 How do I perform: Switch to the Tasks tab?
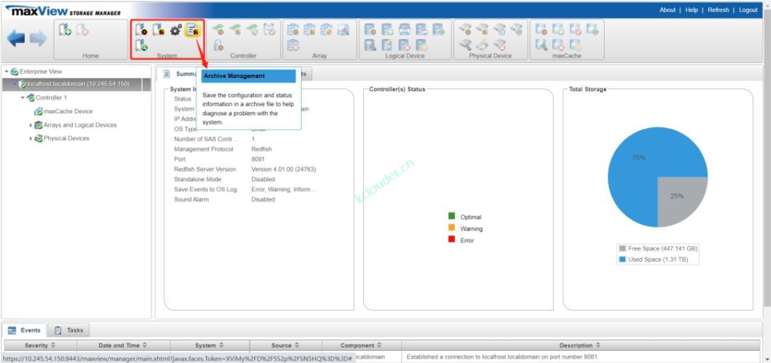tap(69, 330)
